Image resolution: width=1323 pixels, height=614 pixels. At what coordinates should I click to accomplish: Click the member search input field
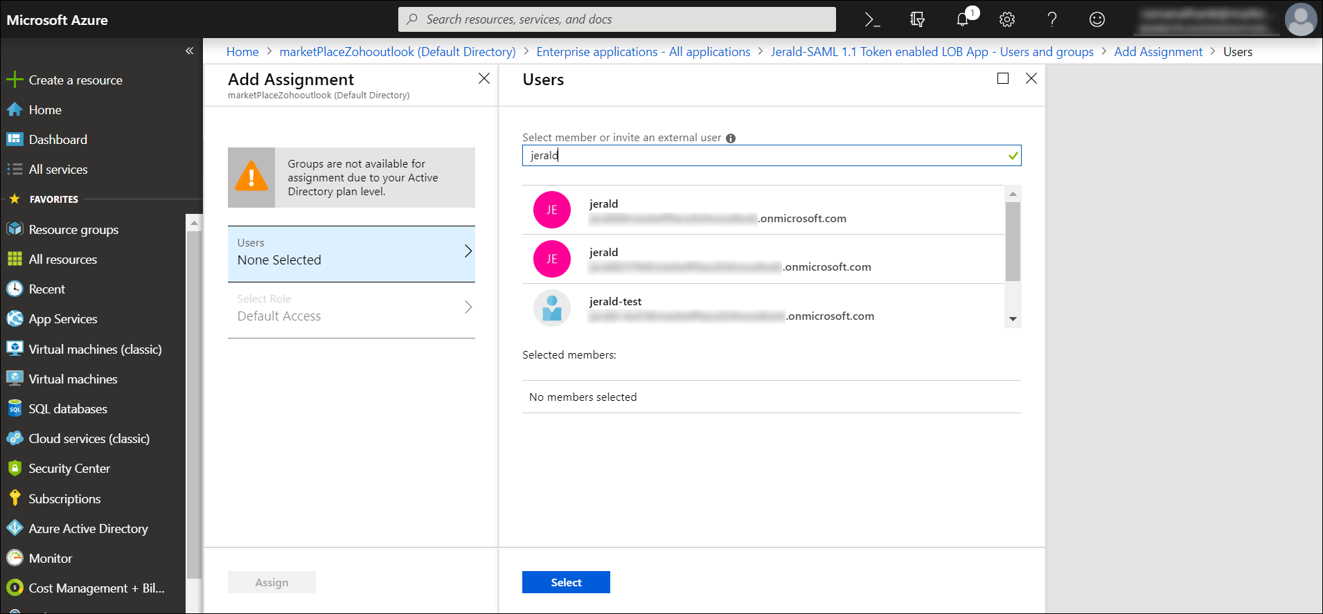(x=762, y=156)
